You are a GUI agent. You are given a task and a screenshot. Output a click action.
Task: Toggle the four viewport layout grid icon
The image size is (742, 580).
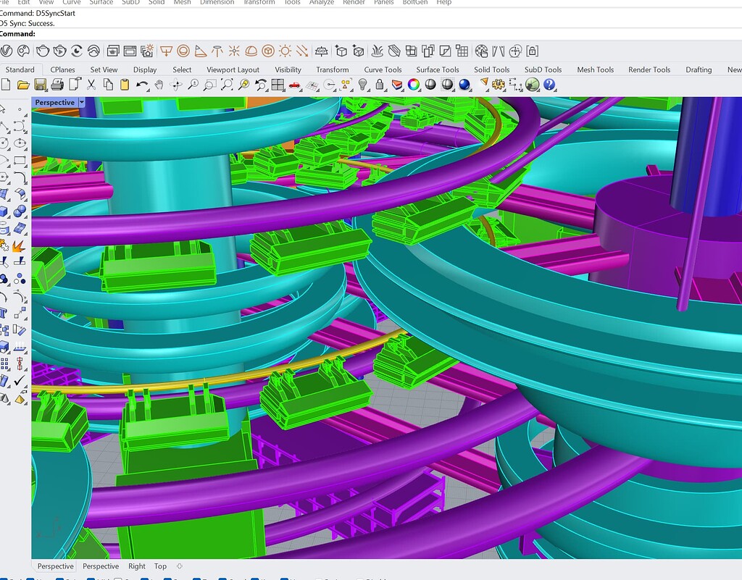[x=278, y=85]
